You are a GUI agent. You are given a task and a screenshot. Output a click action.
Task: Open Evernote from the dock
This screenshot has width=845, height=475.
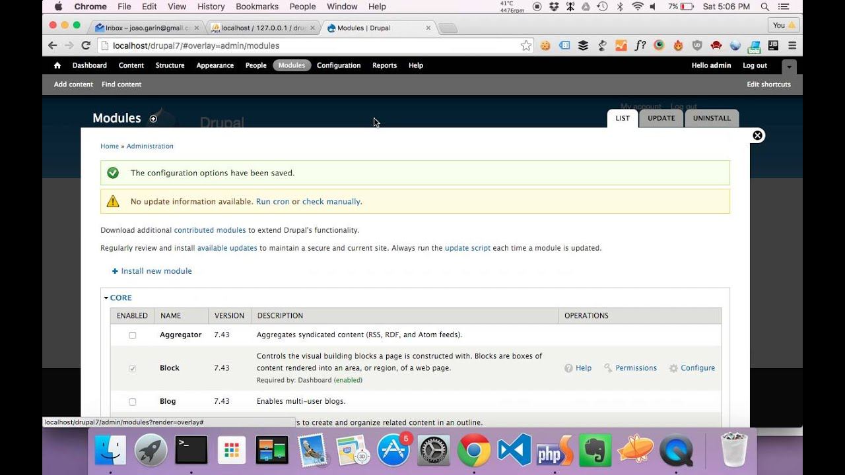(x=595, y=450)
